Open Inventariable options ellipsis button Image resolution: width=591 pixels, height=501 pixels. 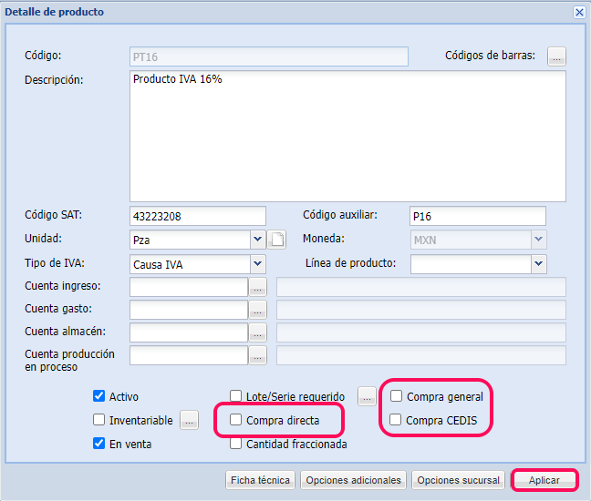(189, 420)
